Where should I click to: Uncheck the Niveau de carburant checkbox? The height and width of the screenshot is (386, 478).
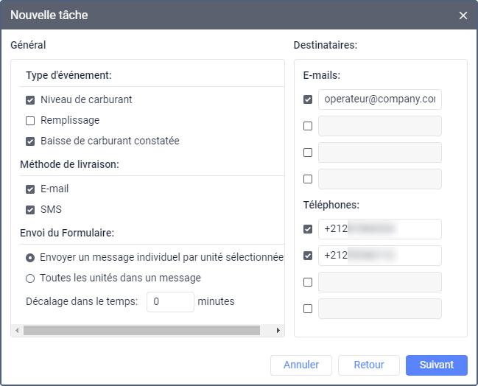tap(30, 99)
